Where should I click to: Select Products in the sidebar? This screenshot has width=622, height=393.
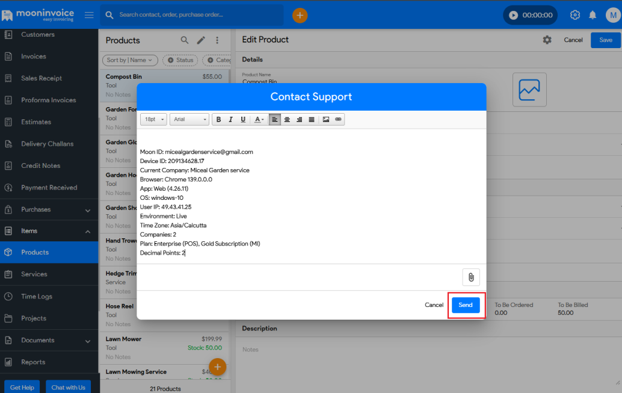(49, 252)
